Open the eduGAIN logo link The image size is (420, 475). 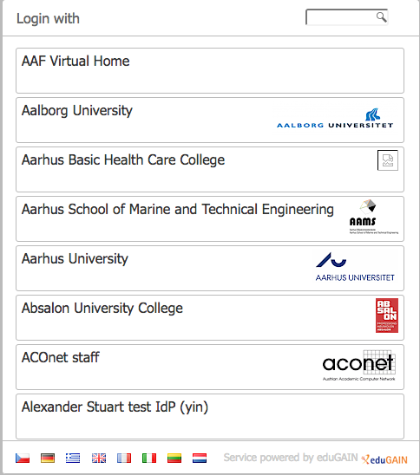tap(384, 459)
